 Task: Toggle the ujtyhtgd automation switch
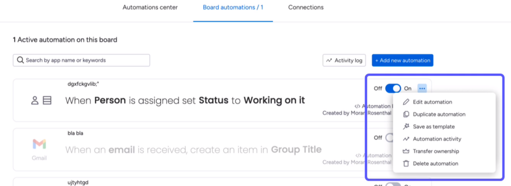[393, 184]
